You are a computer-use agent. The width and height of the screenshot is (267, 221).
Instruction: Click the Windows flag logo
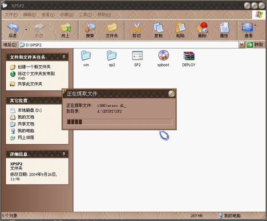(259, 15)
